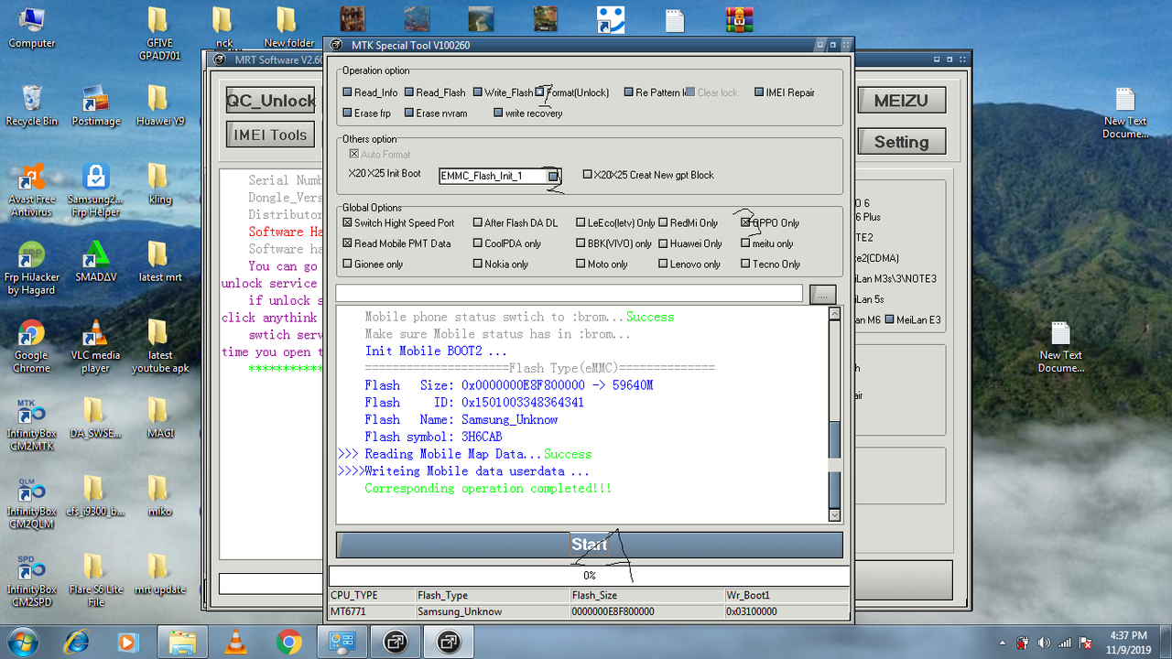The width and height of the screenshot is (1172, 659).
Task: Launch InfinityBox CM2SPD shortcut
Action: tap(32, 580)
